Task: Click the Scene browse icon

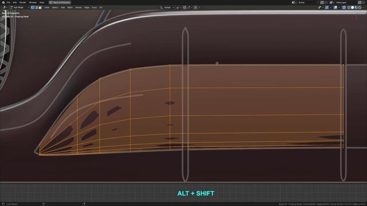Action: pyautogui.click(x=294, y=2)
